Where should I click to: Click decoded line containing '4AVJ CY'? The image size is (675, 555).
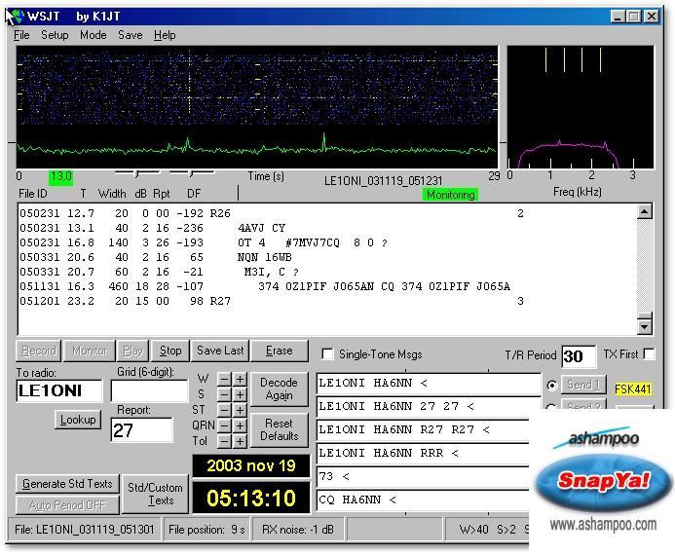[x=153, y=228]
